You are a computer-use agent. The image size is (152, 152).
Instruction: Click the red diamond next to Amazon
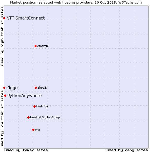coord(35,46)
